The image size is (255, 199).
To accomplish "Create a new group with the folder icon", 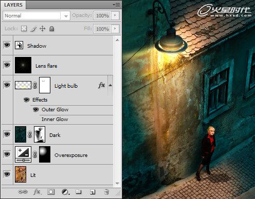I will pyautogui.click(x=79, y=192).
